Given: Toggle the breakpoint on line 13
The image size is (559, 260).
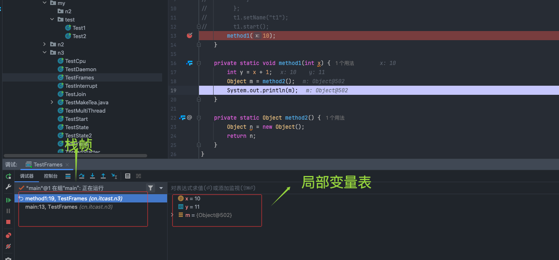Looking at the screenshot, I should [190, 36].
